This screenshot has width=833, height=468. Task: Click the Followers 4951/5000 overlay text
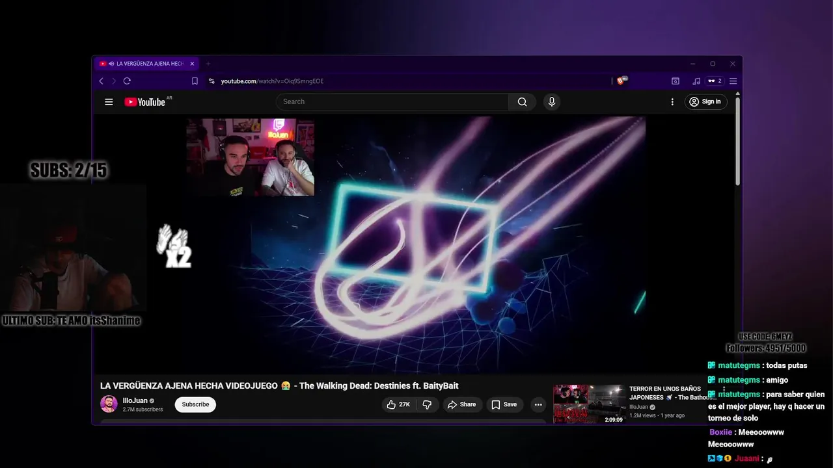point(766,348)
